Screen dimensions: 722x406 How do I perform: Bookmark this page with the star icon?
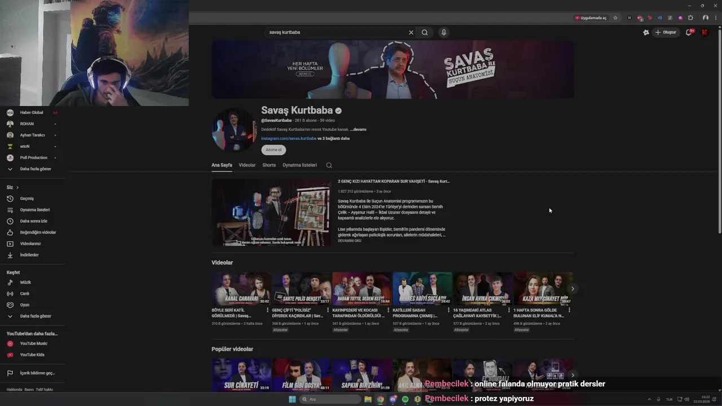tap(615, 18)
